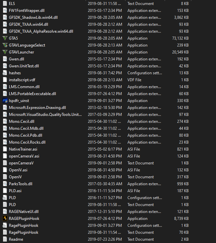Image resolution: width=216 pixels, height=243 pixels.
Task: Select the date 2016-11-11 5:34 PM
Action: point(105,191)
